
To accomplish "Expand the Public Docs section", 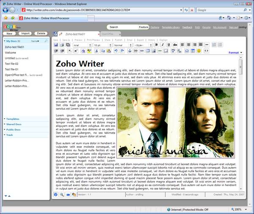I will [12, 130].
